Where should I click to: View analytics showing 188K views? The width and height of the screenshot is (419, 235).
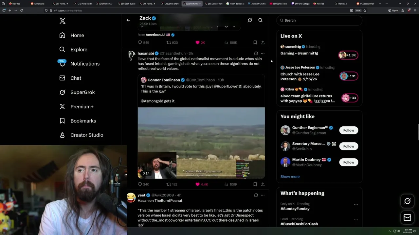pyautogui.click(x=231, y=42)
